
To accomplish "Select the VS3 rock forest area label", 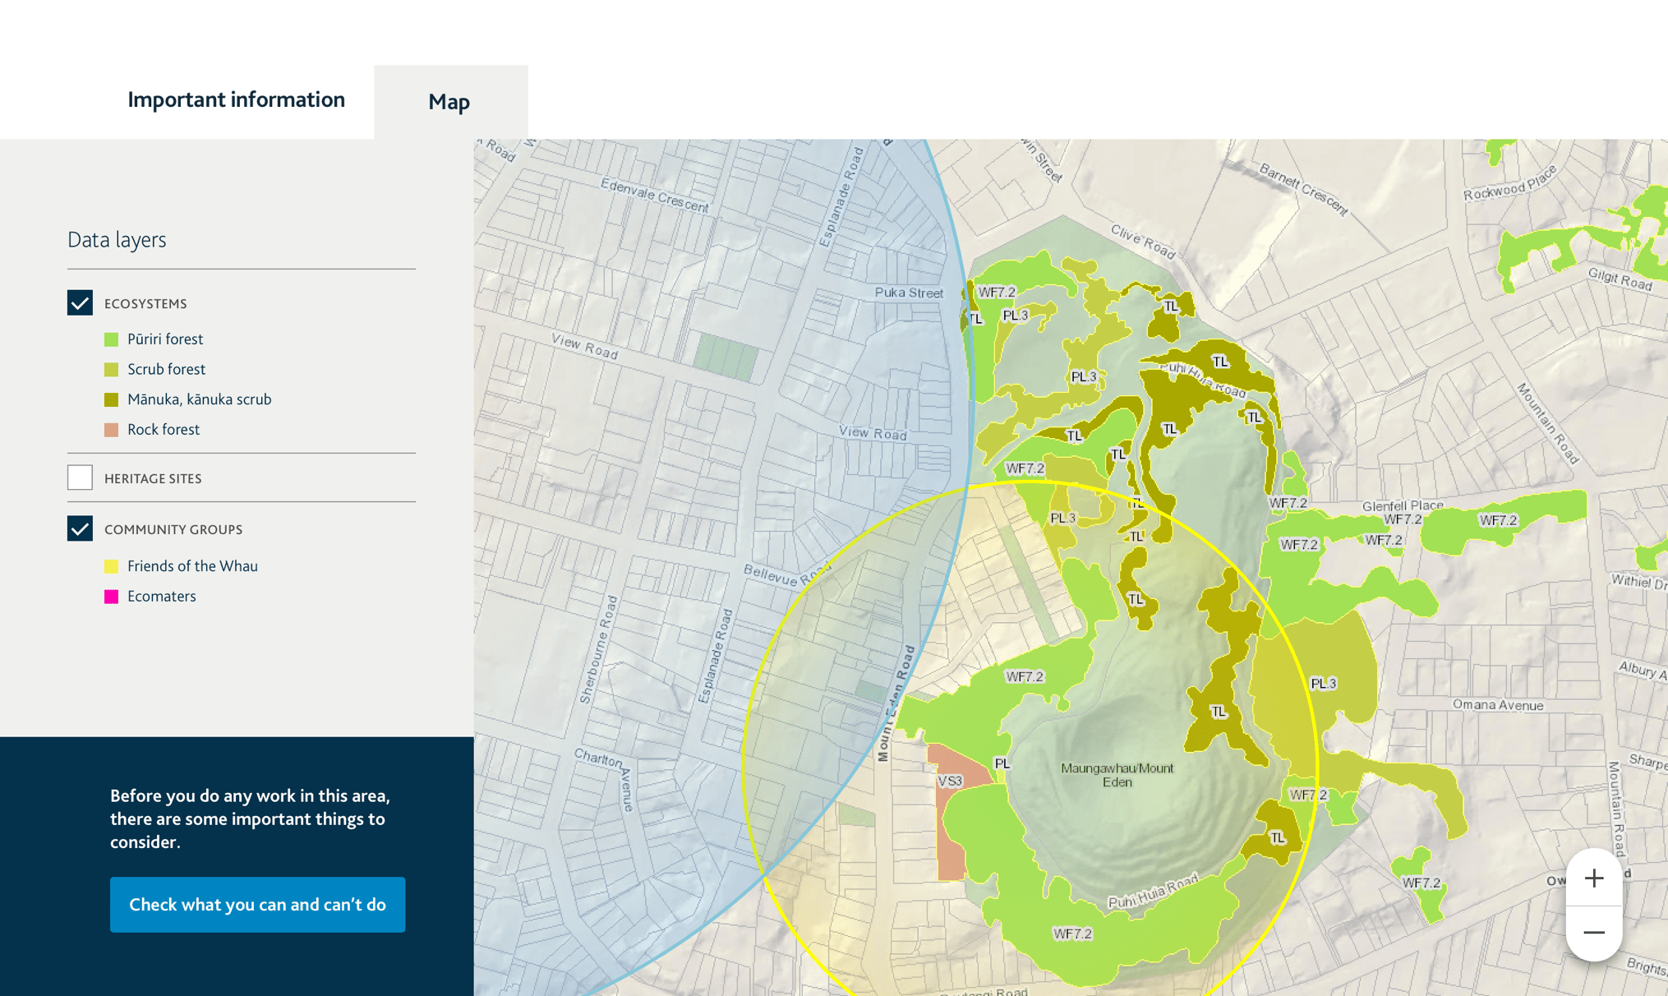I will [950, 781].
